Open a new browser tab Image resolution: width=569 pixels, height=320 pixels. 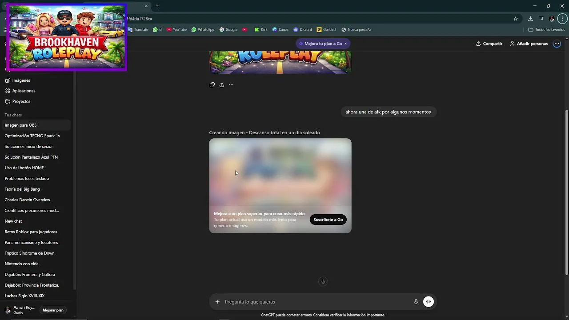coord(157,6)
